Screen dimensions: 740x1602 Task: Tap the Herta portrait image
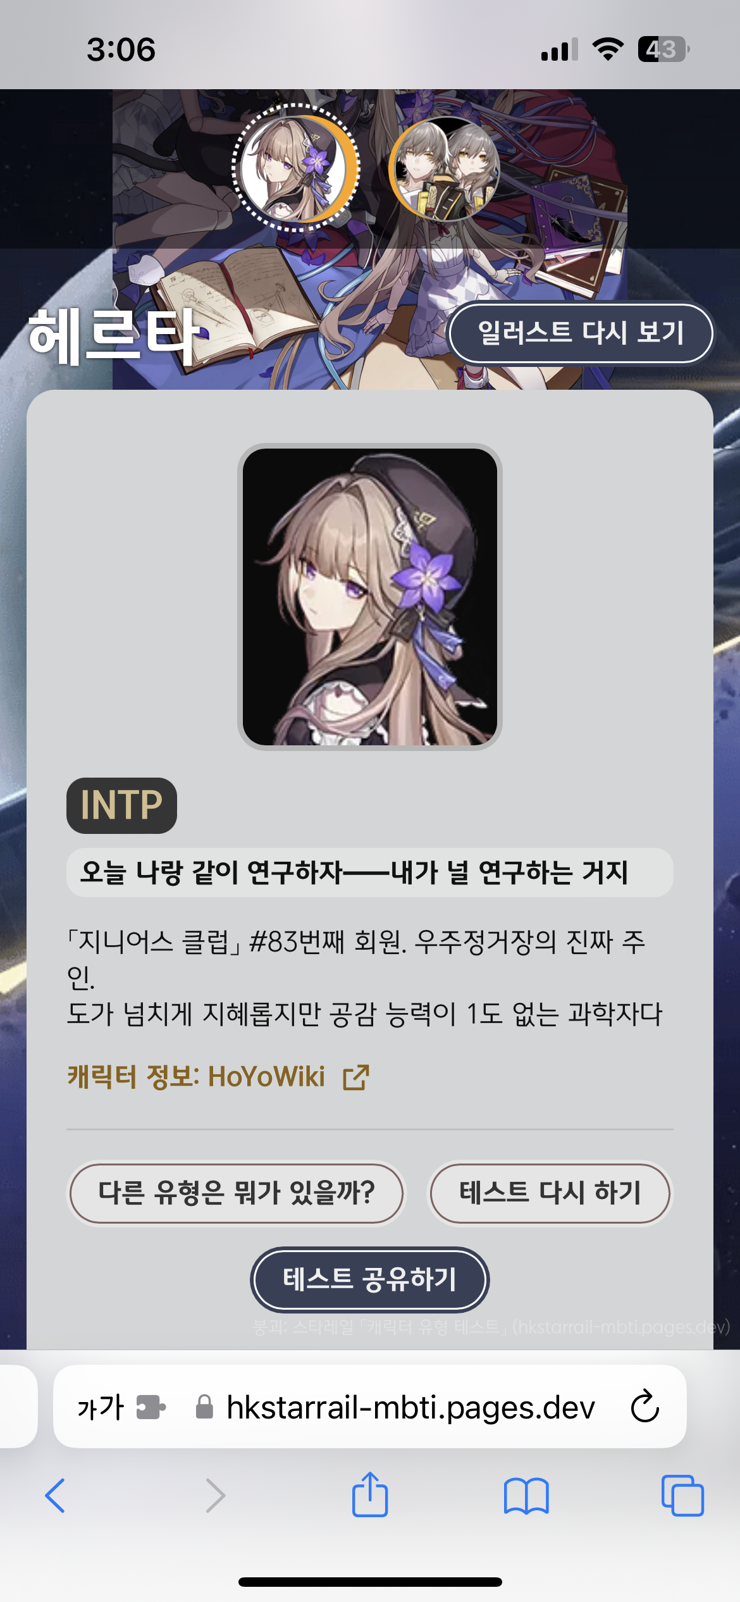tap(370, 597)
